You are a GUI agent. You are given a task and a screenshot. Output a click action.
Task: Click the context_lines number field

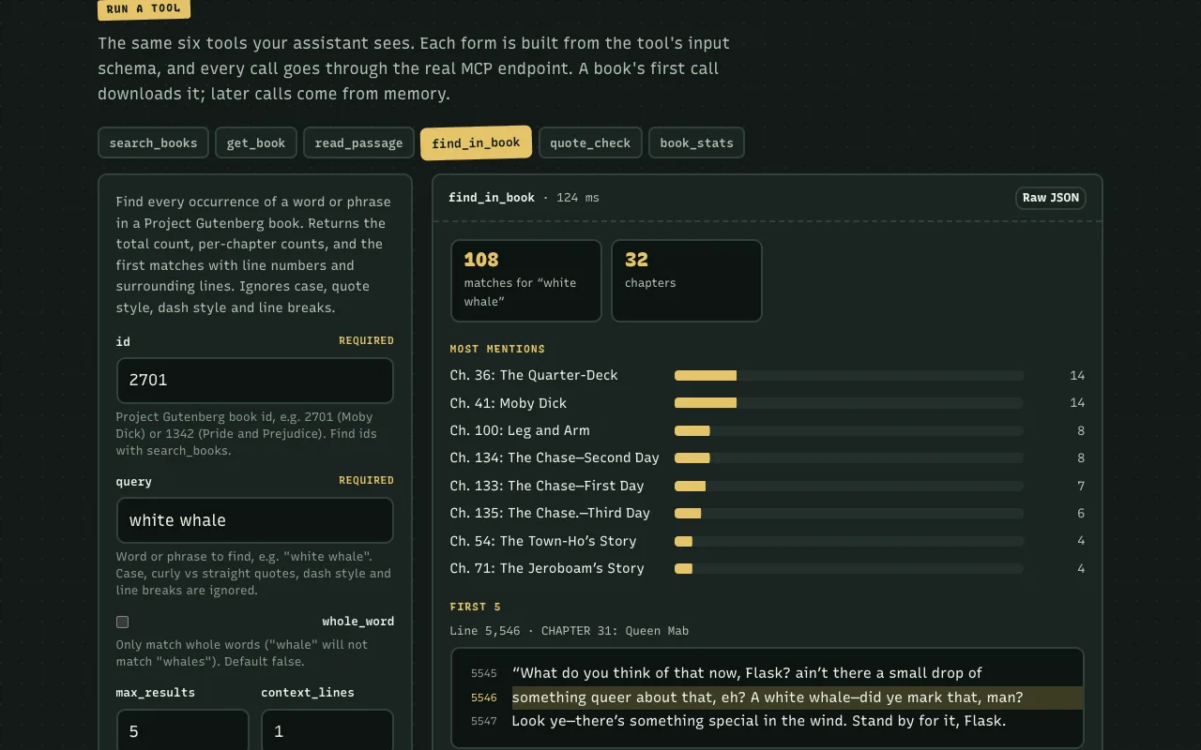click(327, 731)
